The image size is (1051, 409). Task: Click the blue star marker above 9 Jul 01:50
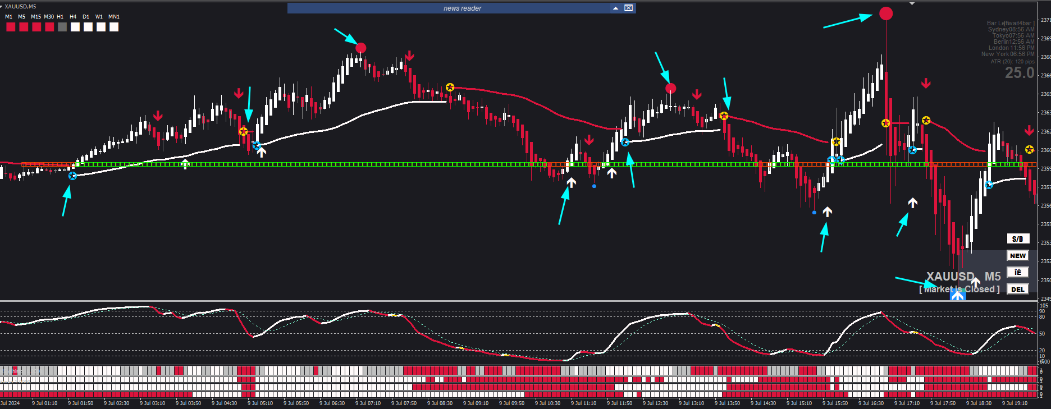72,176
